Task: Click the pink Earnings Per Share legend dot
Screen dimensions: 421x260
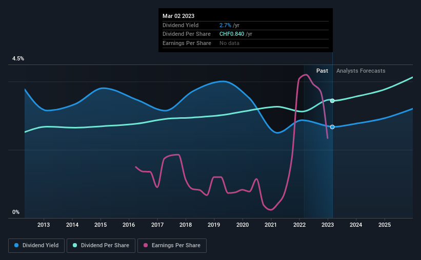Action: (x=146, y=245)
